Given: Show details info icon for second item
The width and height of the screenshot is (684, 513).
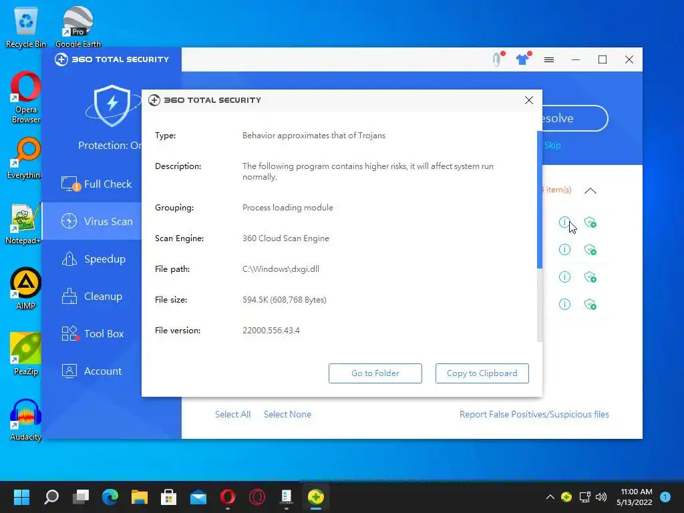Looking at the screenshot, I should pyautogui.click(x=564, y=250).
